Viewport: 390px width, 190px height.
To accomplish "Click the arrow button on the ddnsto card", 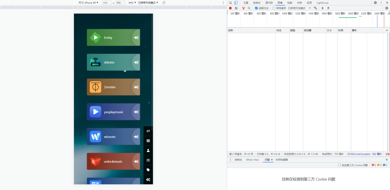I will tap(136, 62).
